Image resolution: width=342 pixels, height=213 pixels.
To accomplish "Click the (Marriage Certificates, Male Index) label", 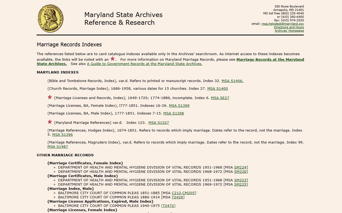I will pyautogui.click(x=83, y=176).
